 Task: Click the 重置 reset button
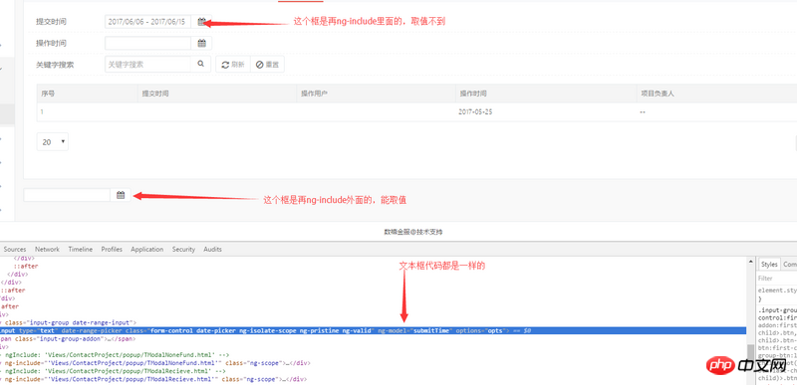pyautogui.click(x=267, y=65)
